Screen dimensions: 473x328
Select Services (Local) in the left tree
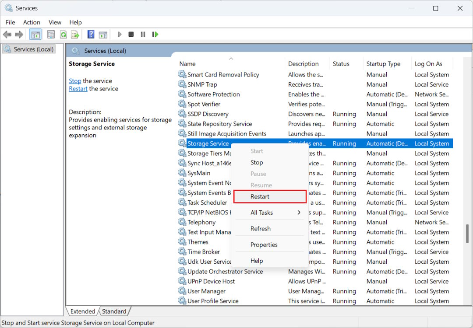(33, 49)
